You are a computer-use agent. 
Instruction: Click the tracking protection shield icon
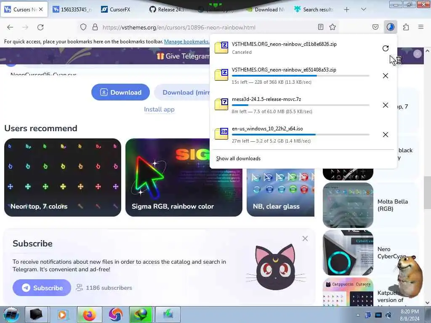pos(83,27)
